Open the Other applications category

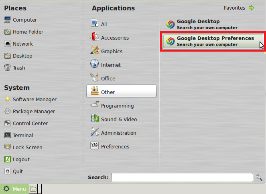pos(121,91)
